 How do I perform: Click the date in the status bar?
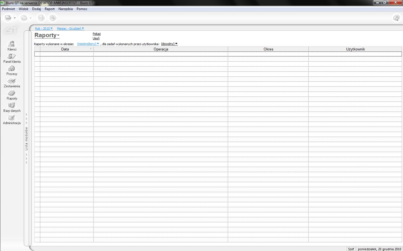click(379, 249)
